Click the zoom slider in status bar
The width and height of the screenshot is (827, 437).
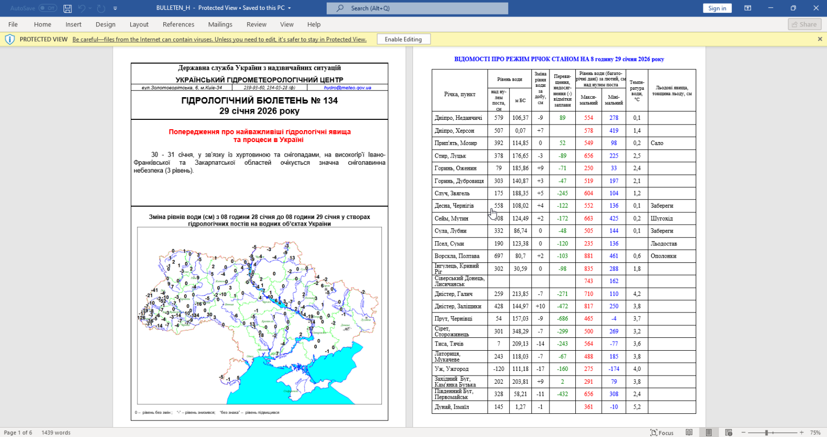tap(767, 432)
